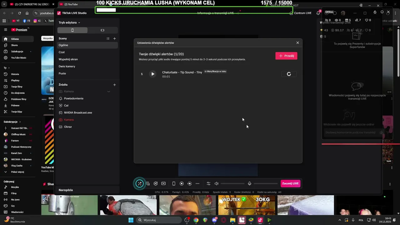
Task: Open Chrome from the taskbar
Action: (x=196, y=220)
